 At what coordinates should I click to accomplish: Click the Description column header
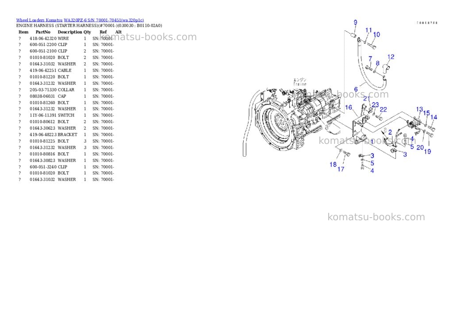pos(70,32)
